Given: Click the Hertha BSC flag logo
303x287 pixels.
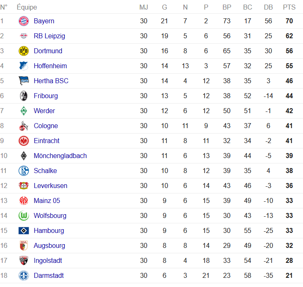Looking at the screenshot, I should 24,81.
